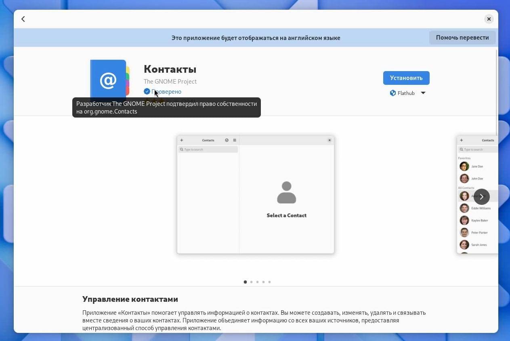Click the Contacts app icon with @ symbol
Viewport: 510px width, 341px height.
[x=110, y=79]
